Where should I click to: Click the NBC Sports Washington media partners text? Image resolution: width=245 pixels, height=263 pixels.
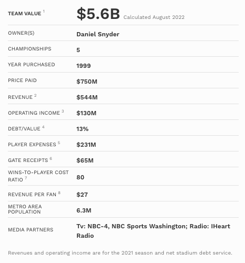(149, 226)
